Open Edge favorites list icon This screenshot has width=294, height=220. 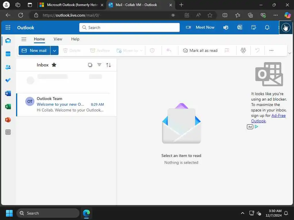[x=238, y=15]
